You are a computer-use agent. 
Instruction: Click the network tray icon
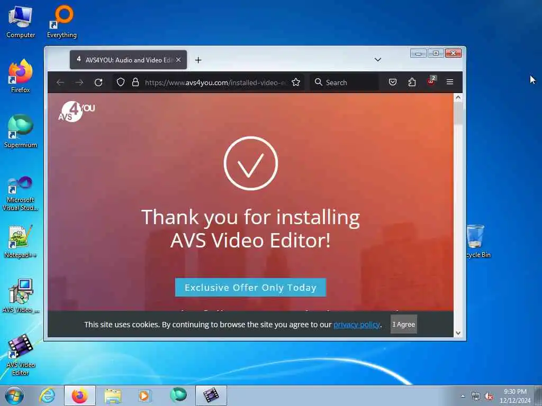tap(476, 396)
